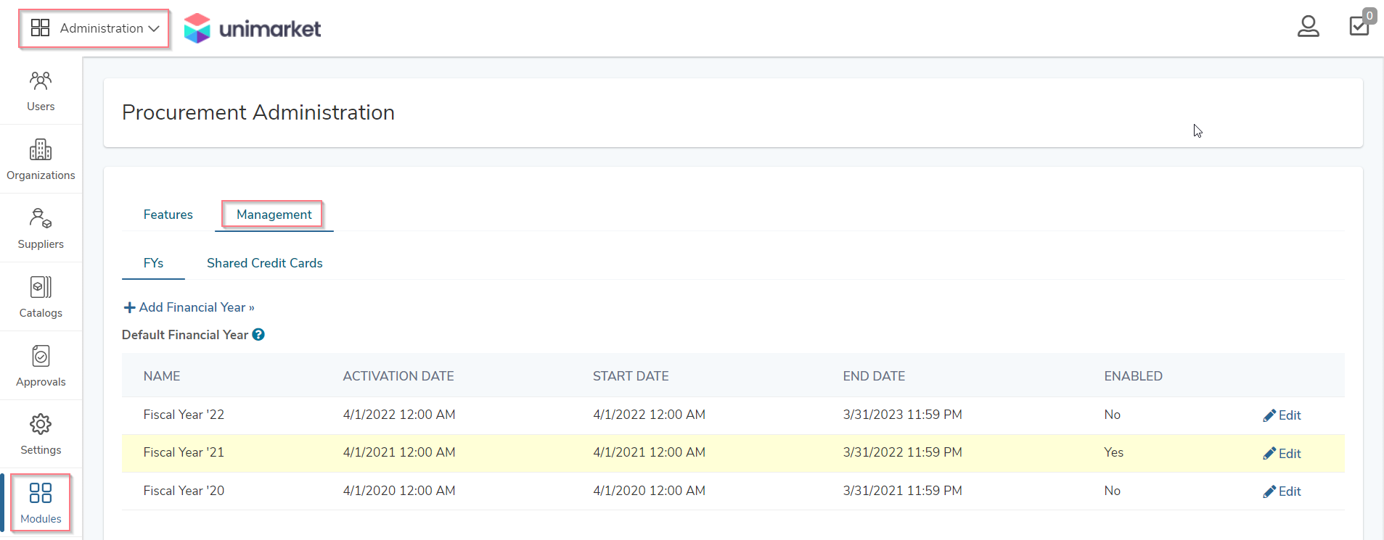Select the Fiscal Year '22 name cell

(x=184, y=415)
